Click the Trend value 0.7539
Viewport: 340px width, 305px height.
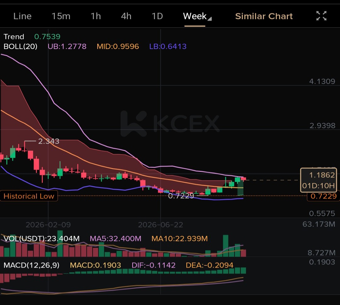click(x=47, y=36)
